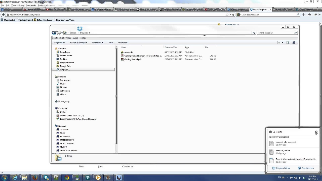Image resolution: width=322 pixels, height=181 pixels.
Task: Click the Search Dropbox magnifier icon
Action: (296, 33)
